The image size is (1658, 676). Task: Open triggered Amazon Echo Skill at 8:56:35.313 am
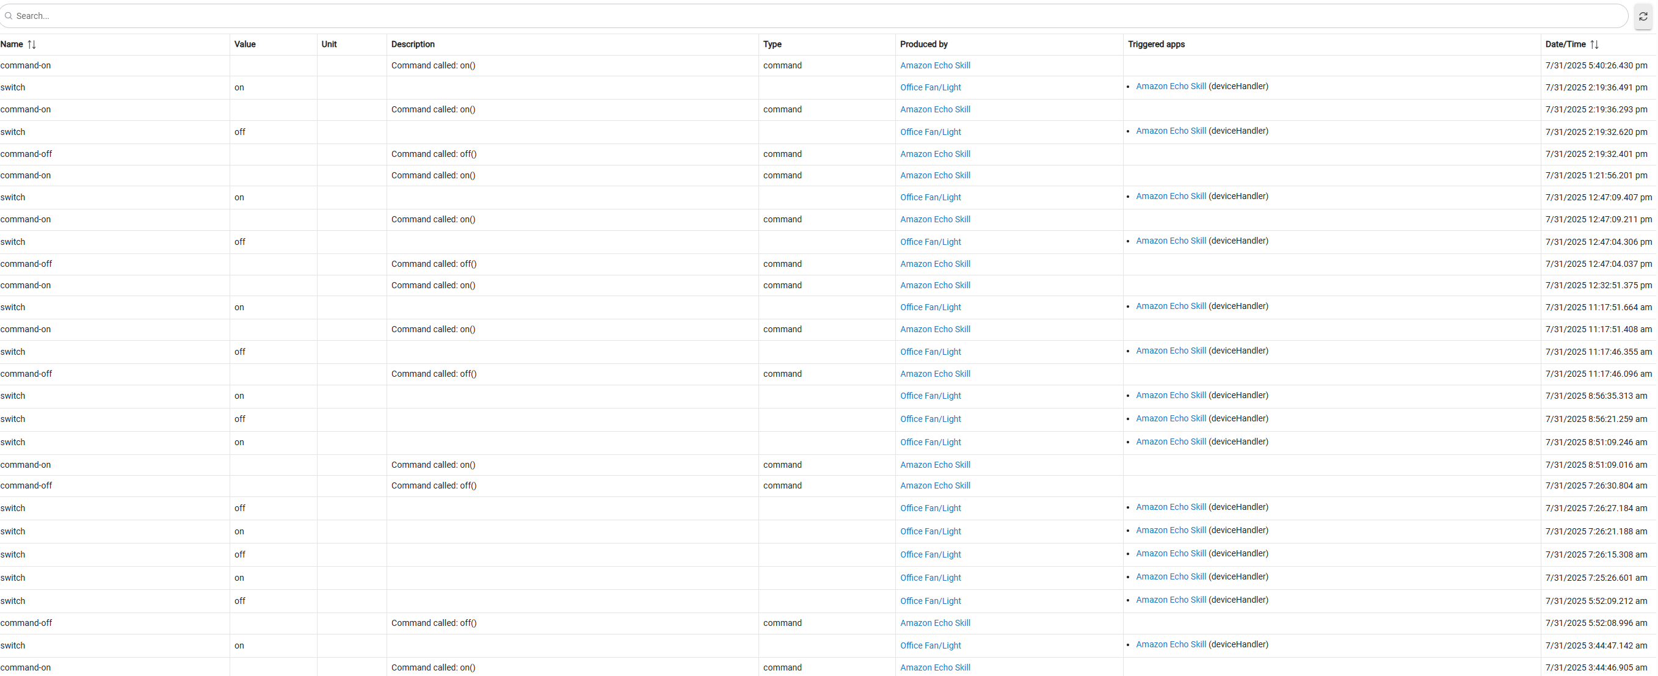(x=1171, y=395)
